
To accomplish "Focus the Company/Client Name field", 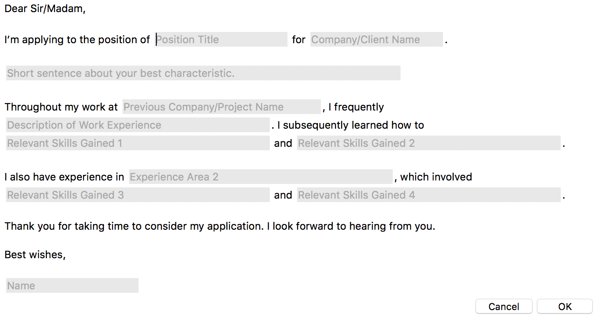I will 376,39.
